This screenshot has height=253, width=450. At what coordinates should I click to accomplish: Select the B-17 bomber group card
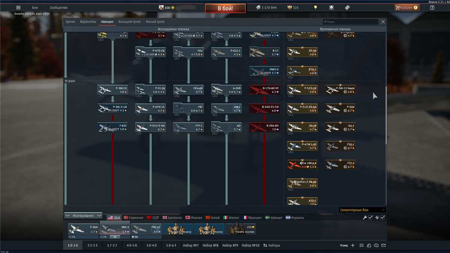coord(264,52)
